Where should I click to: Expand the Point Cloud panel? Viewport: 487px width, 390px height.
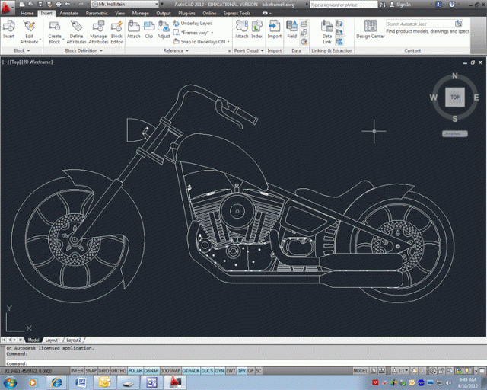pyautogui.click(x=249, y=50)
